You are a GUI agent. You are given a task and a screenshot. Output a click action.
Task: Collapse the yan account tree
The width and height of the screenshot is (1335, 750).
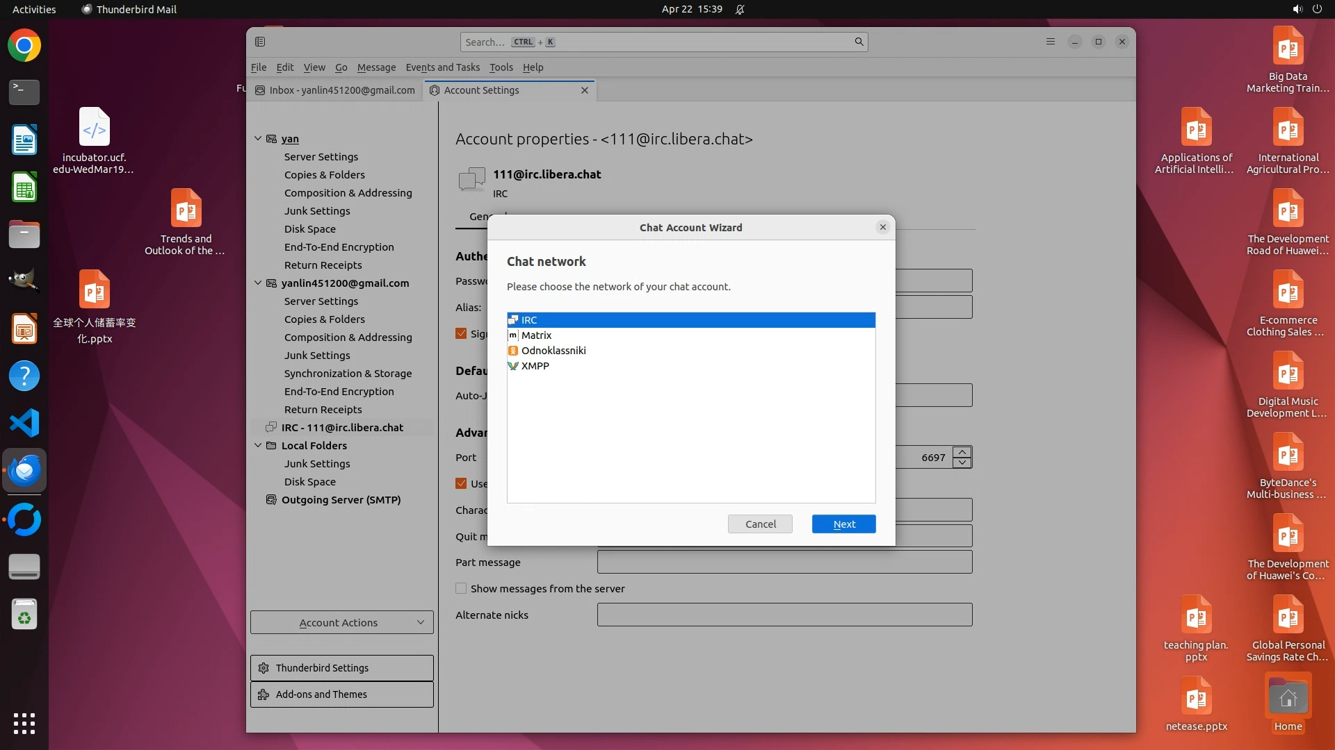coord(258,139)
